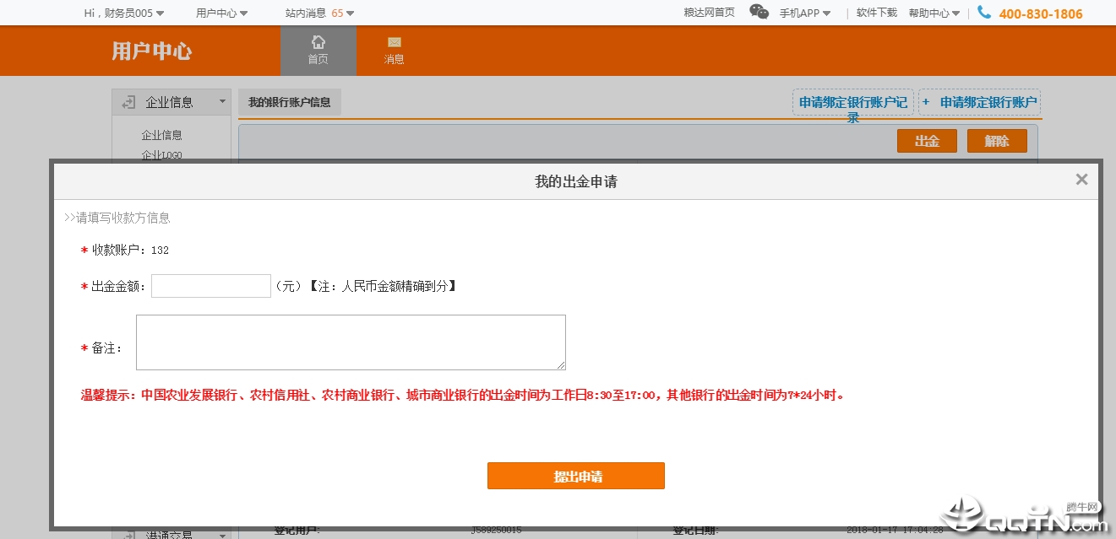
Task: Click the 解除 button
Action: click(x=997, y=141)
